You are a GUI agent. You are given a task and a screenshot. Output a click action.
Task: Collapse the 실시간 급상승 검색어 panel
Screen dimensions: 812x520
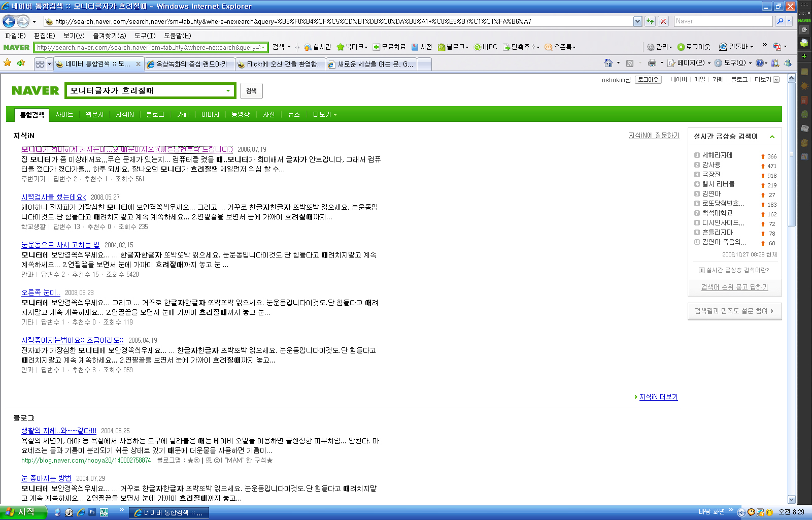[772, 137]
